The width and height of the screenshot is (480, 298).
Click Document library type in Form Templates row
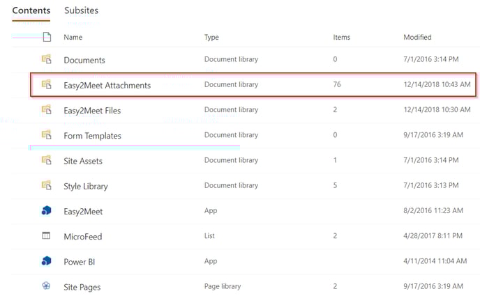point(231,135)
